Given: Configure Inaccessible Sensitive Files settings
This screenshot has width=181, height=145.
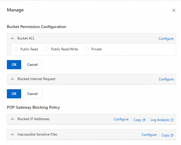Looking at the screenshot, I should (149, 135).
